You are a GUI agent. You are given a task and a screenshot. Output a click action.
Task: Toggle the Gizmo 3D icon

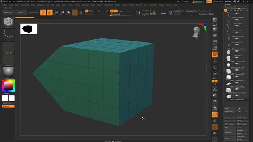75,13
